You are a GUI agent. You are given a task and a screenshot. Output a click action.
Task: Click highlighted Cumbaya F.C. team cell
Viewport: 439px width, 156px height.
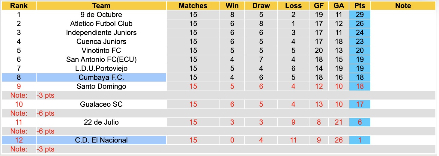(101, 77)
